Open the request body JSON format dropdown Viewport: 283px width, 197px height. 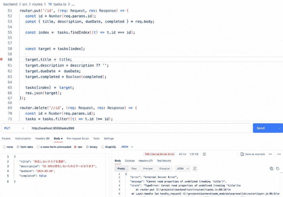click(127, 147)
